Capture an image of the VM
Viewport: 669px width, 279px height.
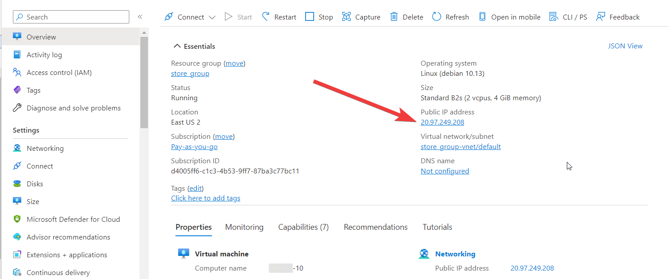pyautogui.click(x=361, y=16)
